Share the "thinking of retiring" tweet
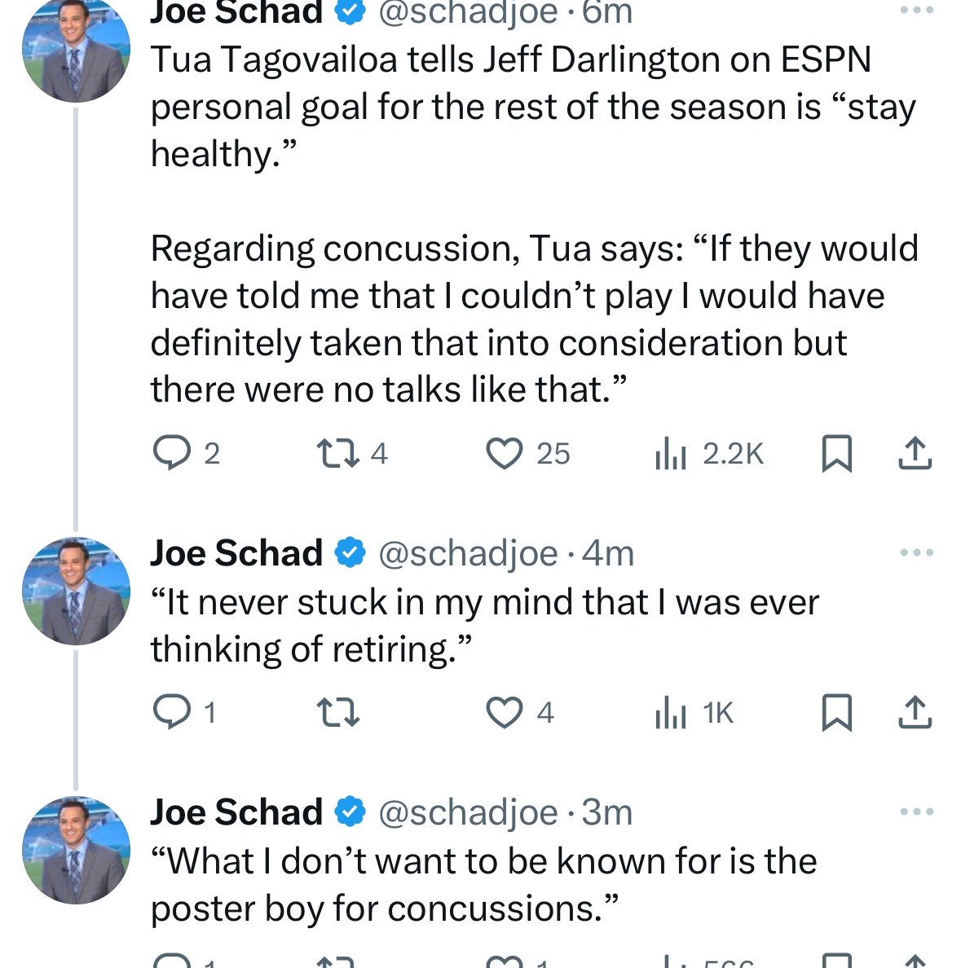Screen dimensions: 961x968 tap(915, 713)
